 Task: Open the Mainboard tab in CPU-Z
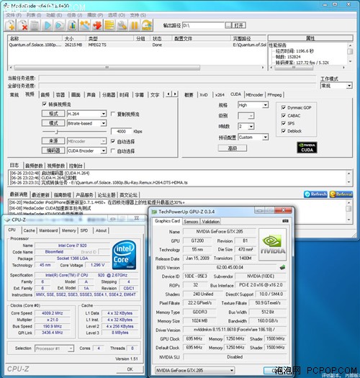(x=48, y=230)
